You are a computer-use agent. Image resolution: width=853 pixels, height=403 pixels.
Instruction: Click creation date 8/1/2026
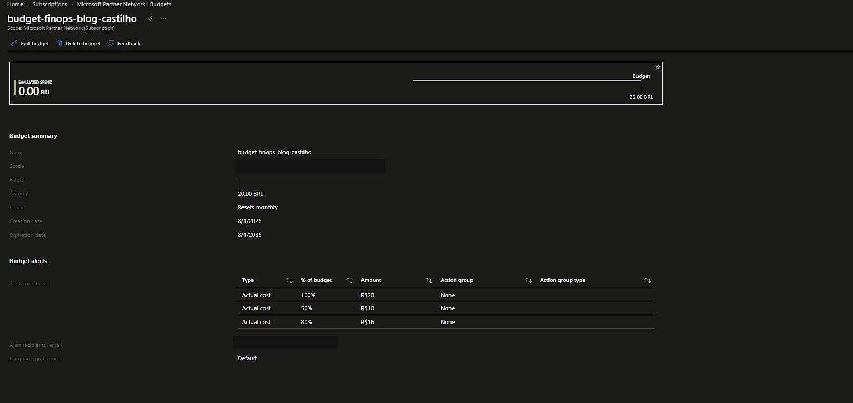pyautogui.click(x=250, y=221)
